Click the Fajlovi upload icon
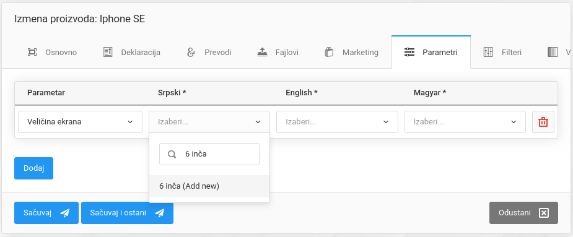This screenshot has height=237, width=573. [x=262, y=52]
